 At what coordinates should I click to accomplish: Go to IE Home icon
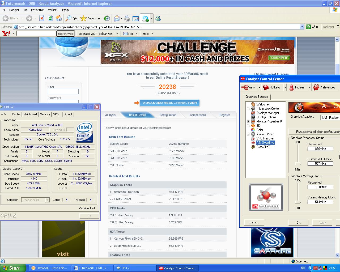click(x=59, y=18)
